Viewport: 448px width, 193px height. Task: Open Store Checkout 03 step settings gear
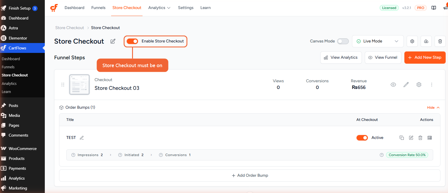pos(419,85)
